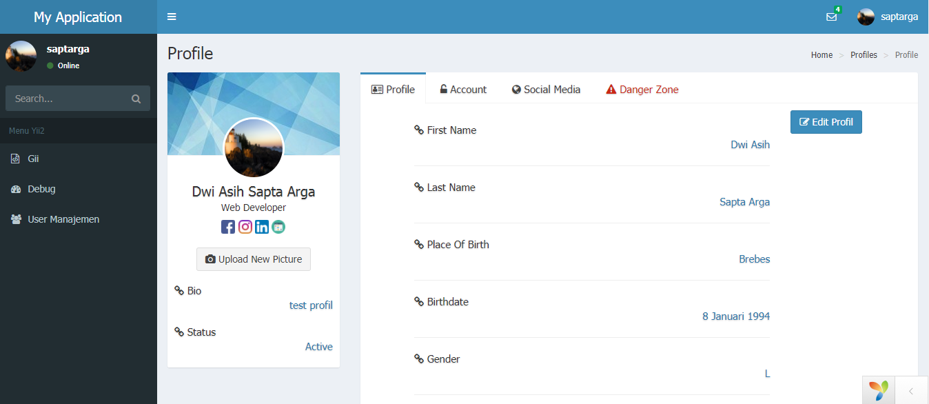Click the link icon beside Birthdate
This screenshot has width=929, height=404.
(x=419, y=301)
